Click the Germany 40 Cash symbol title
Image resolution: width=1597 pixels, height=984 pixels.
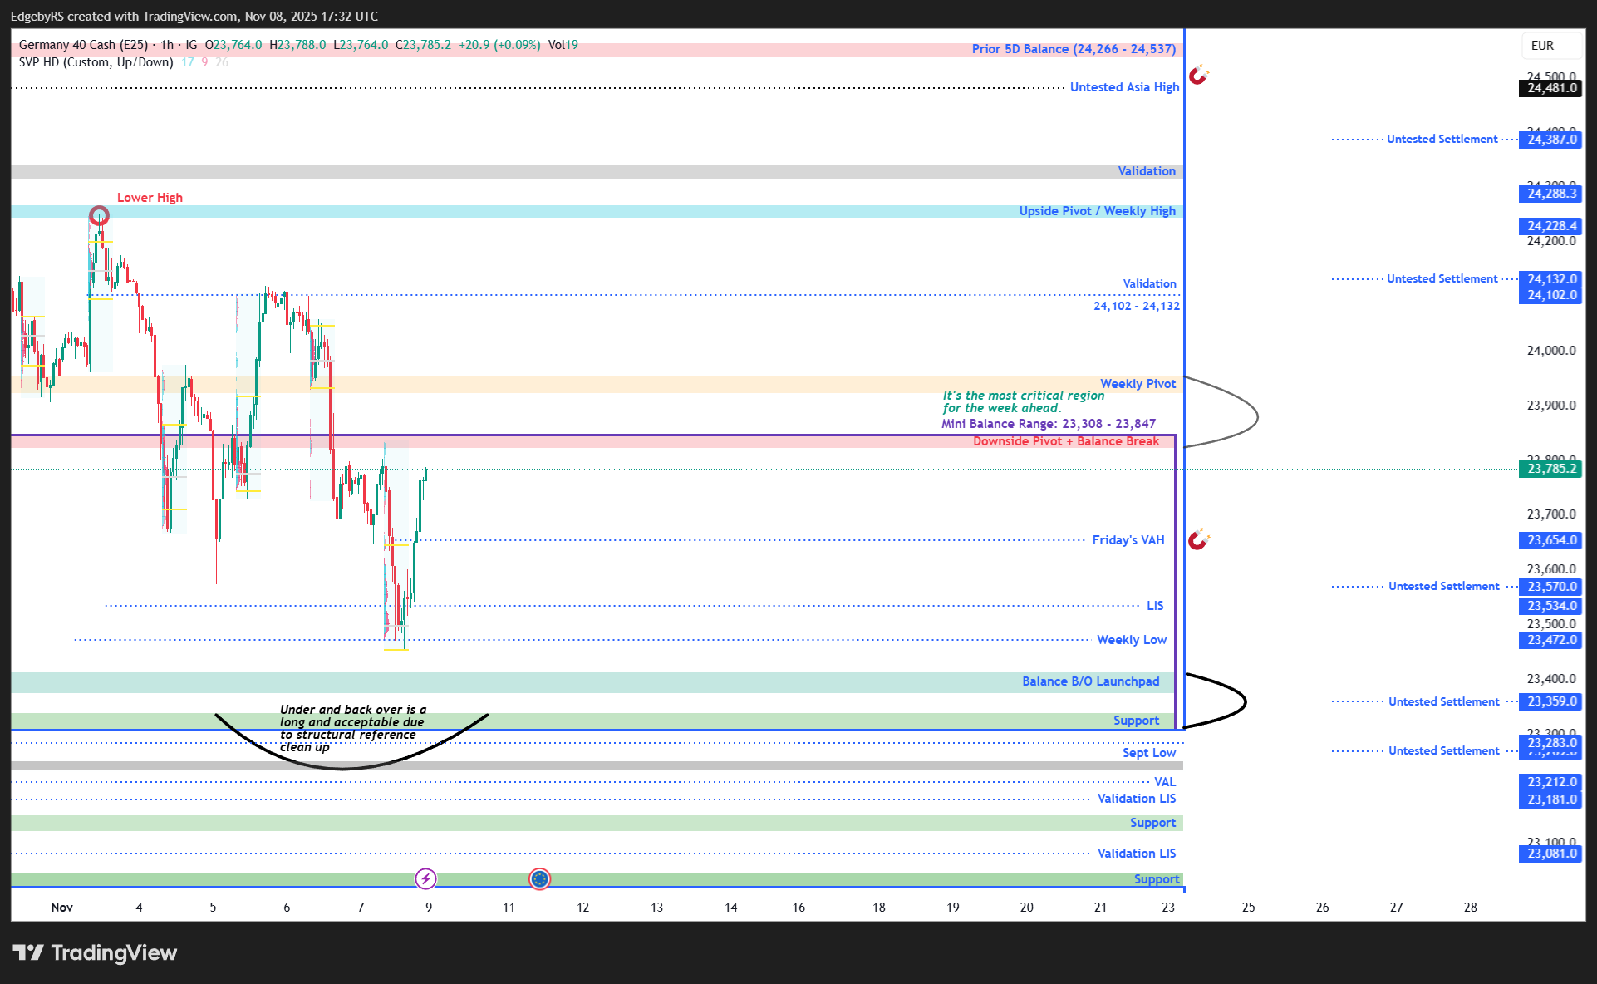(83, 45)
